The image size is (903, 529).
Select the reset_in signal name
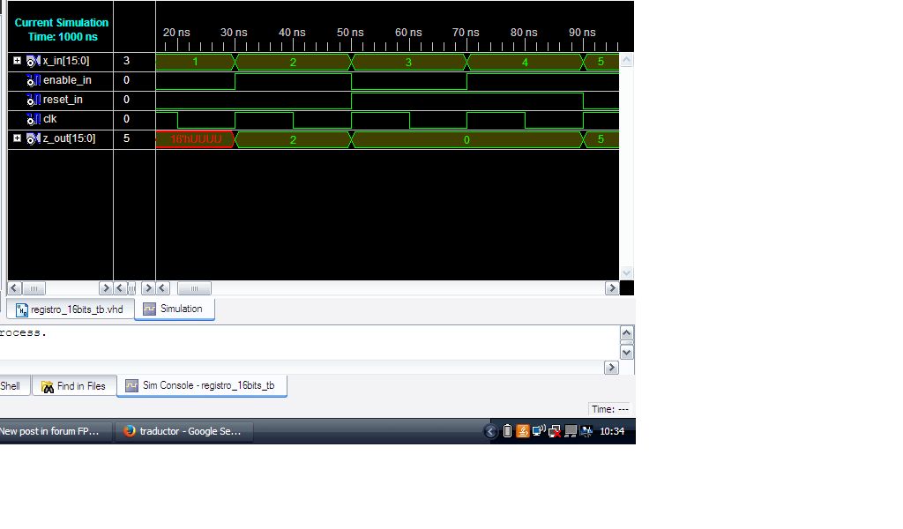pos(63,100)
